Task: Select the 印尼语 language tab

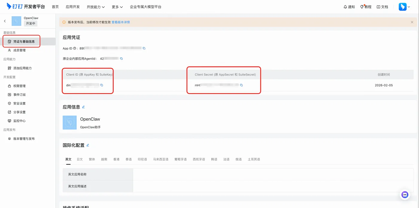Action: [142, 159]
